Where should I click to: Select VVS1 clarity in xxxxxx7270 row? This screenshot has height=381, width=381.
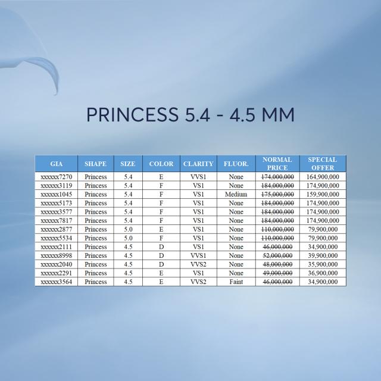point(198,177)
